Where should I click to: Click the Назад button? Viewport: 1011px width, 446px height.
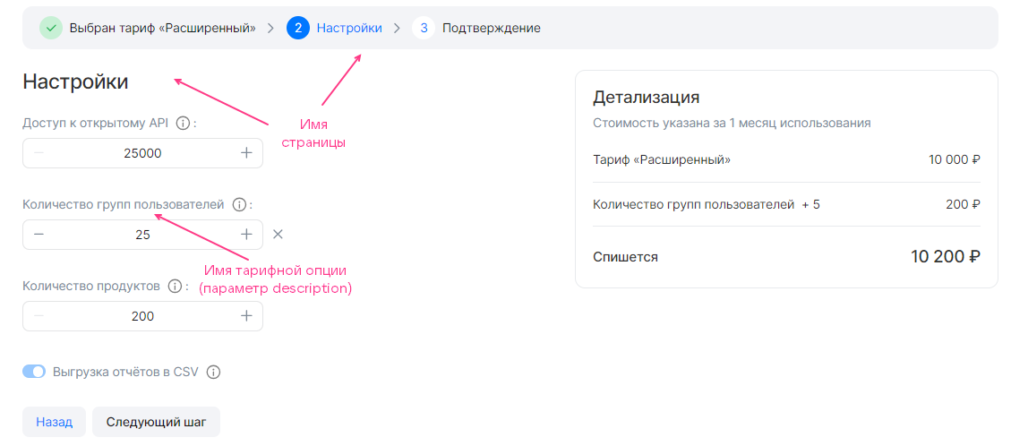coord(54,422)
